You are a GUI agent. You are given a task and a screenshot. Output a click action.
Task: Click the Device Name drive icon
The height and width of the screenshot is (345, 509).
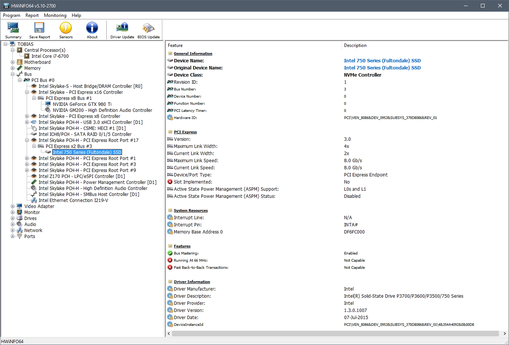click(170, 61)
